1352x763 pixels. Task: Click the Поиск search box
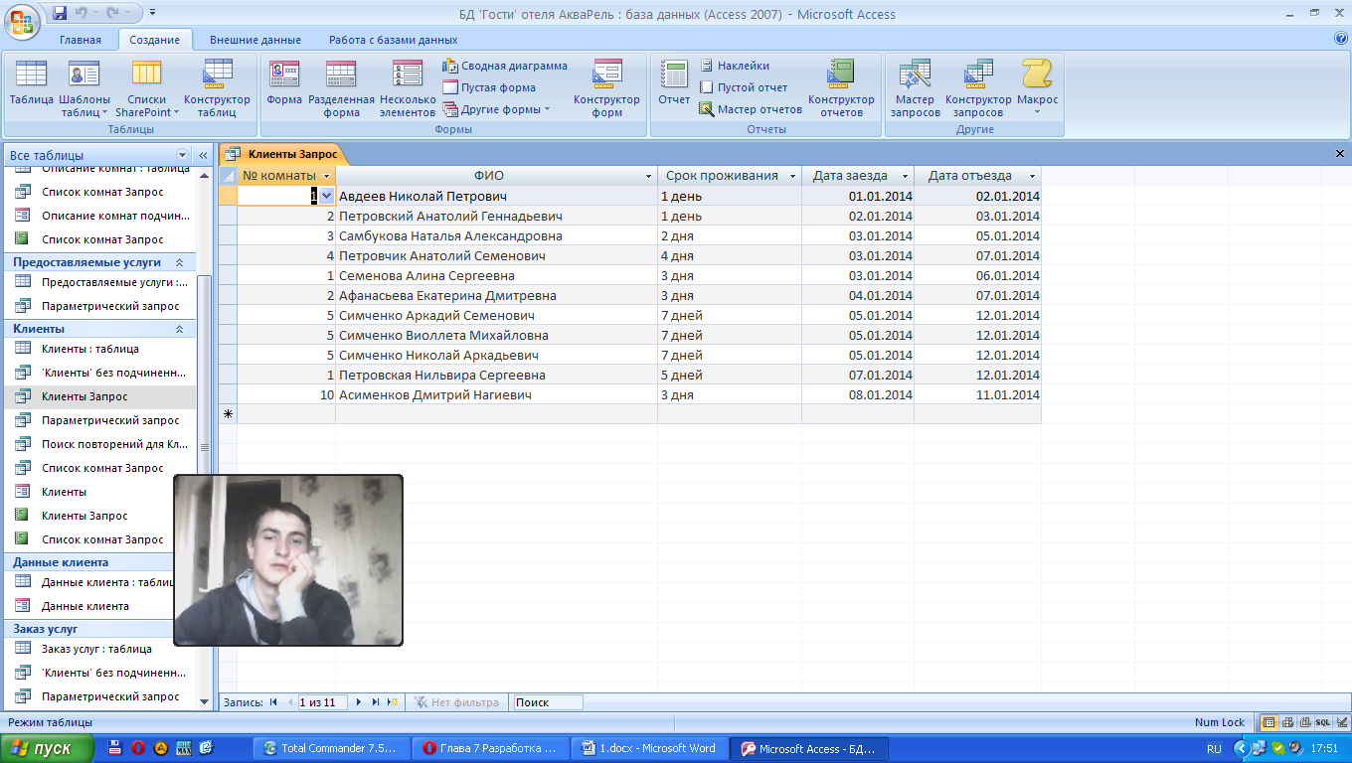(547, 702)
